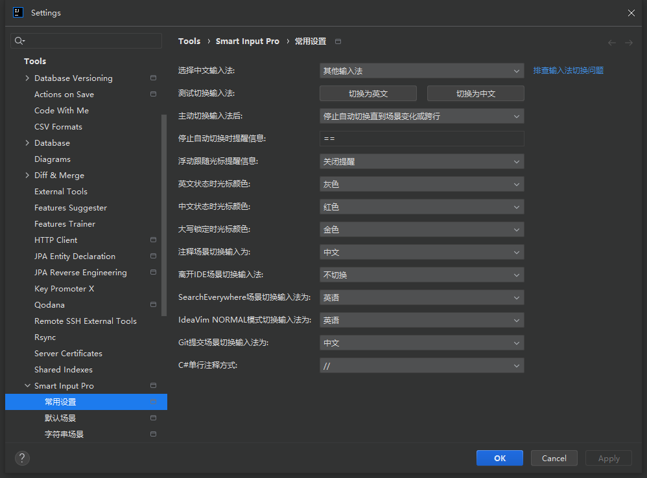Confirm settings with the OK button
647x478 pixels.
coord(500,458)
